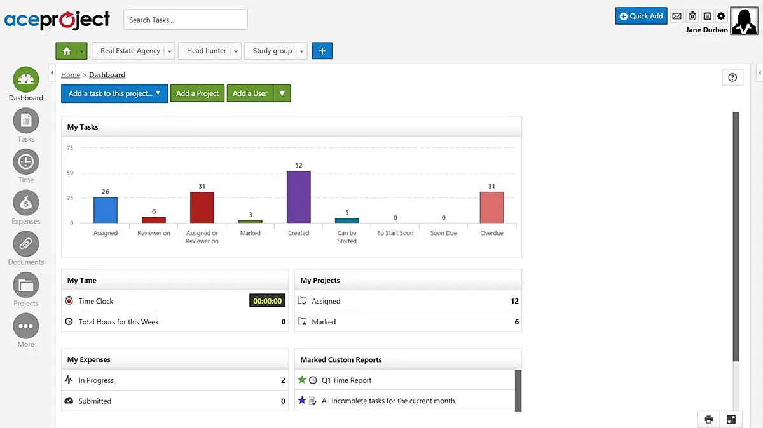The height and width of the screenshot is (428, 763).
Task: Open the Tasks section in sidebar
Action: click(25, 121)
